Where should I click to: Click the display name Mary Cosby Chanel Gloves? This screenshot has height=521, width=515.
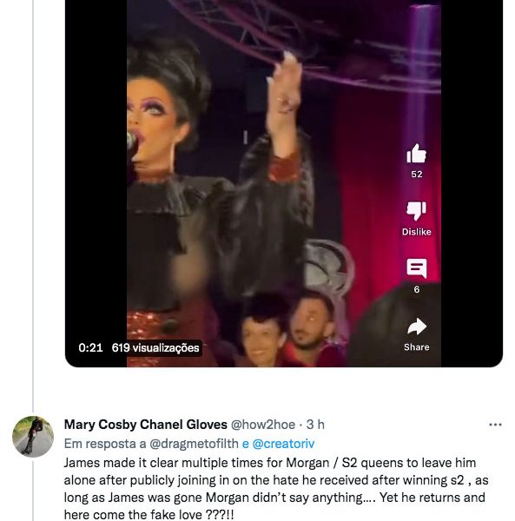click(146, 425)
